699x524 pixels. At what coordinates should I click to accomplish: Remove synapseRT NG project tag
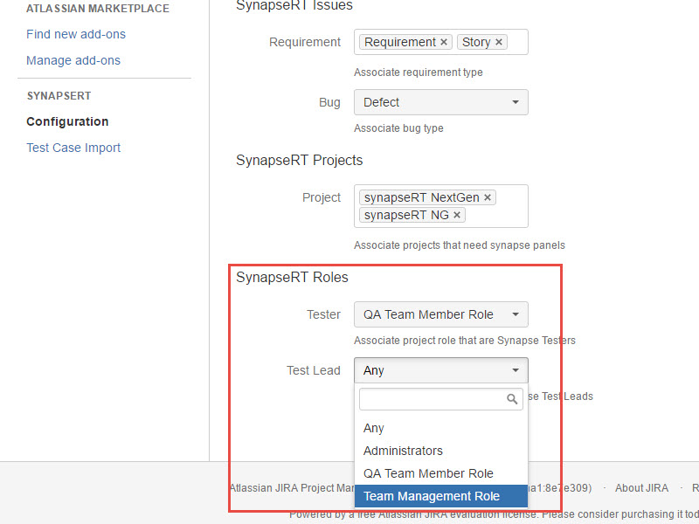coord(456,215)
